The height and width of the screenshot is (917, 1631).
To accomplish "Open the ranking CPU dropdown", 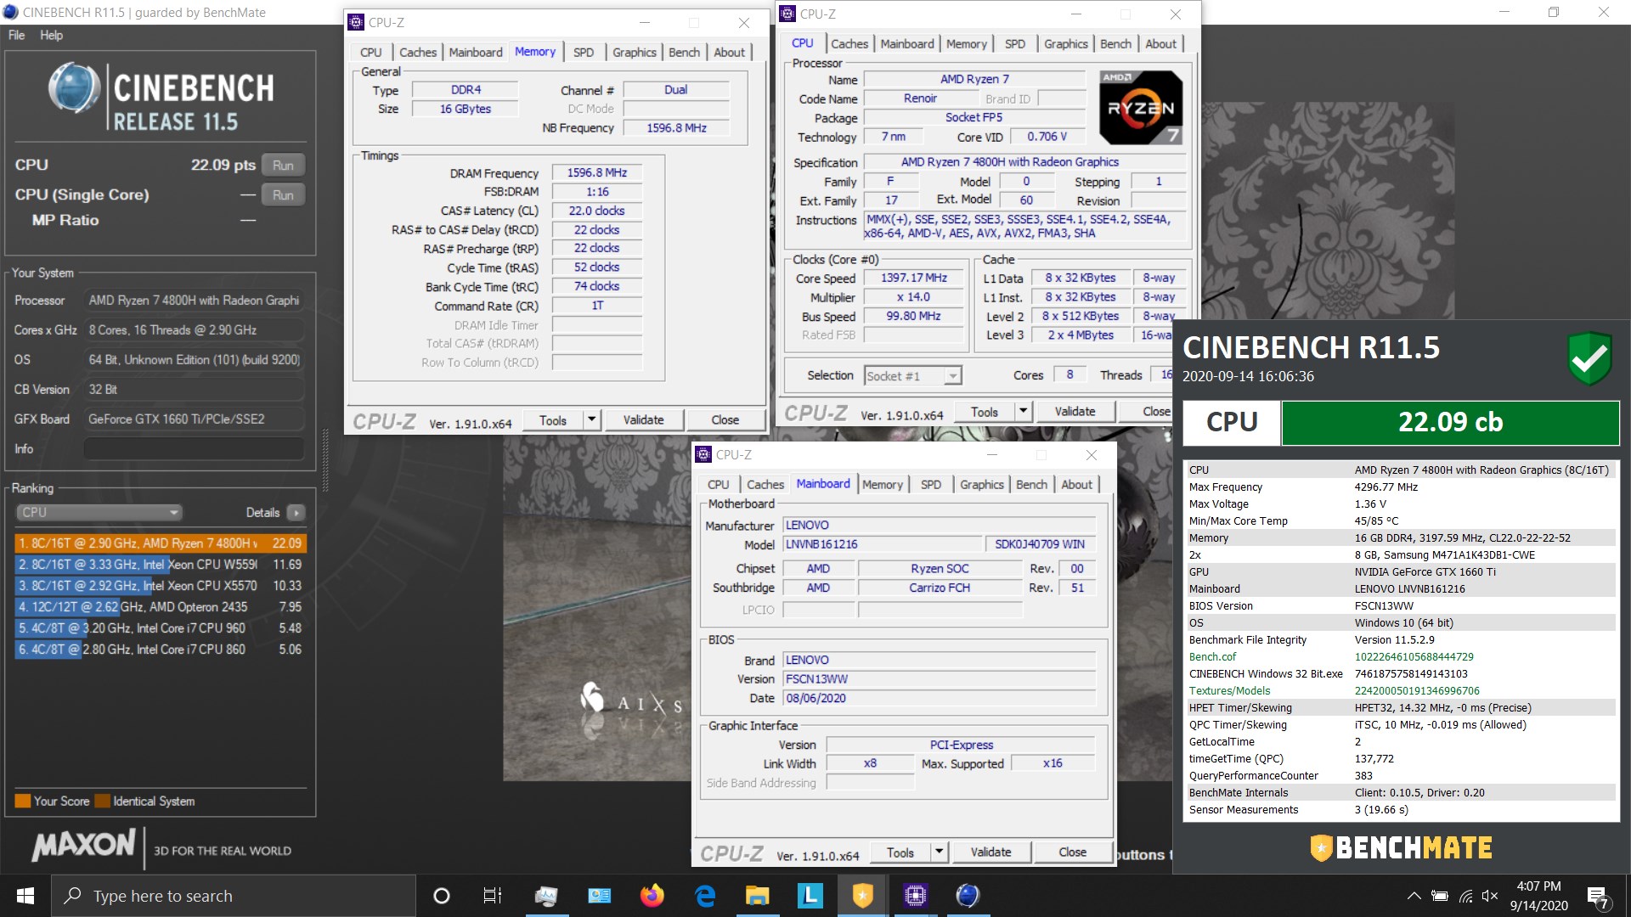I will click(99, 513).
